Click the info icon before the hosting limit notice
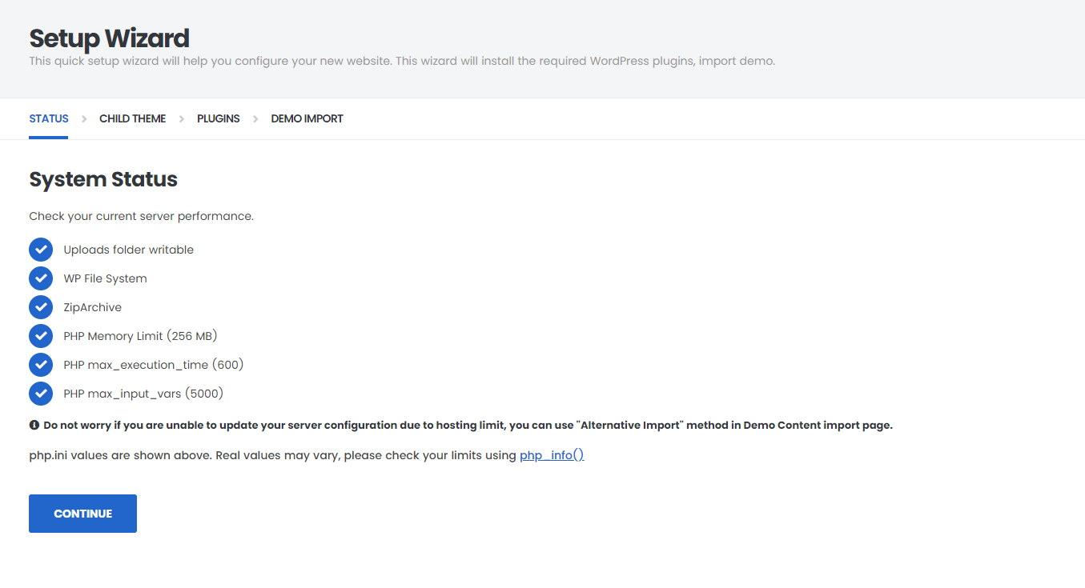Viewport: 1085px width, 588px height. 34,426
